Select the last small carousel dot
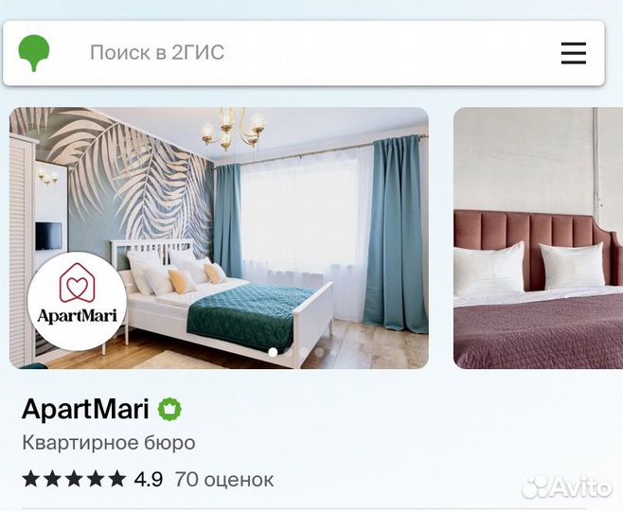The image size is (623, 511). pyautogui.click(x=333, y=352)
